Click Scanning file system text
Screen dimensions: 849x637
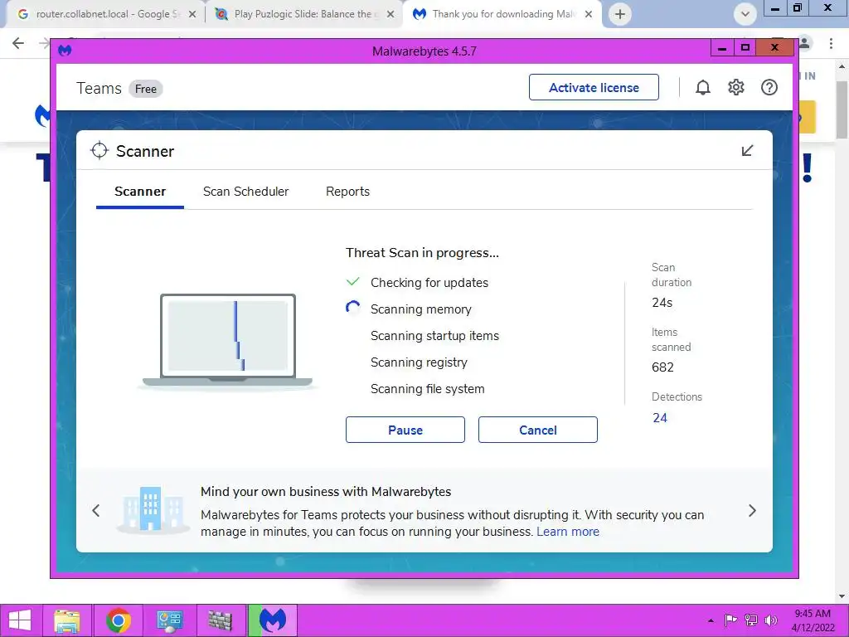tap(427, 388)
